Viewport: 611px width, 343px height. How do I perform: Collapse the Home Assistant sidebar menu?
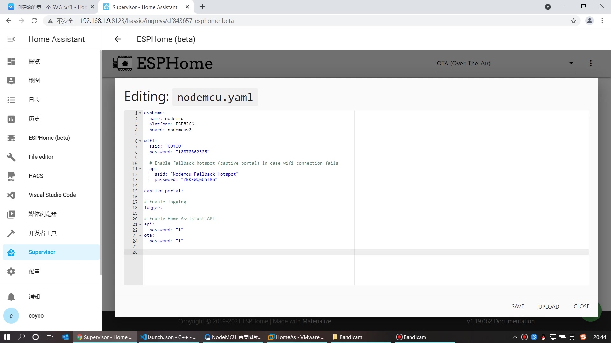click(x=11, y=39)
